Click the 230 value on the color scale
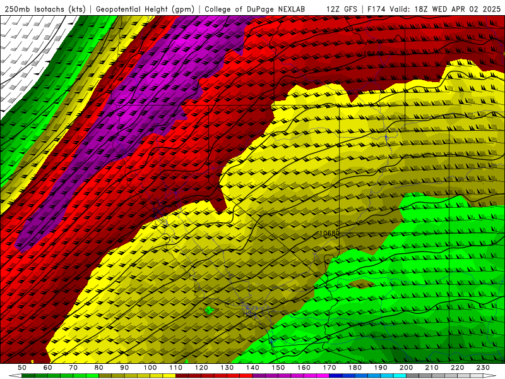This screenshot has width=505, height=379. tap(483, 368)
